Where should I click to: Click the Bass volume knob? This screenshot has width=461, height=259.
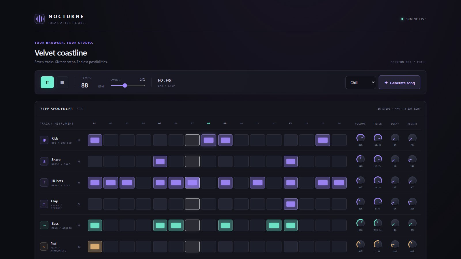click(360, 223)
